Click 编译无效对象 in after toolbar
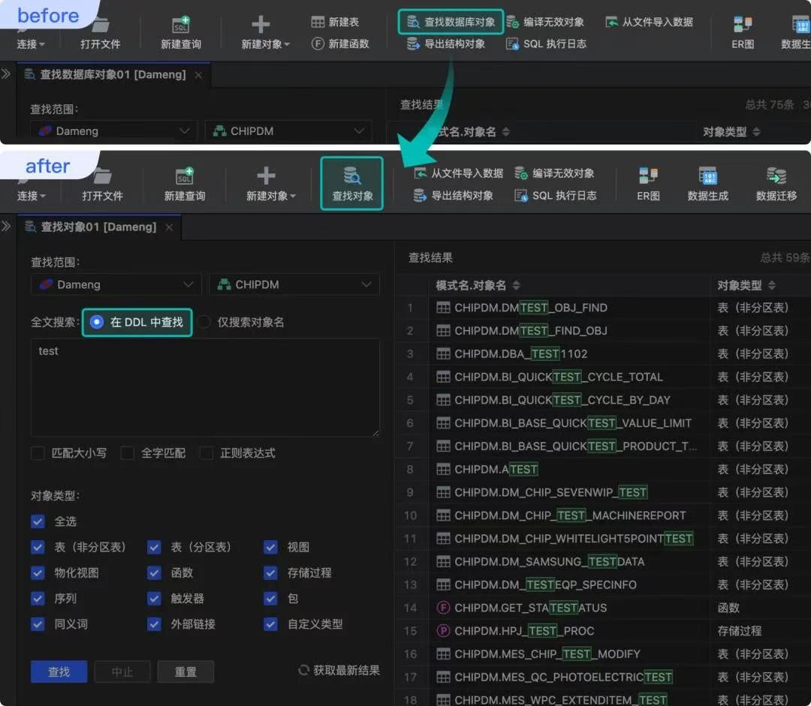Screen dimensions: 811x706 pos(554,173)
